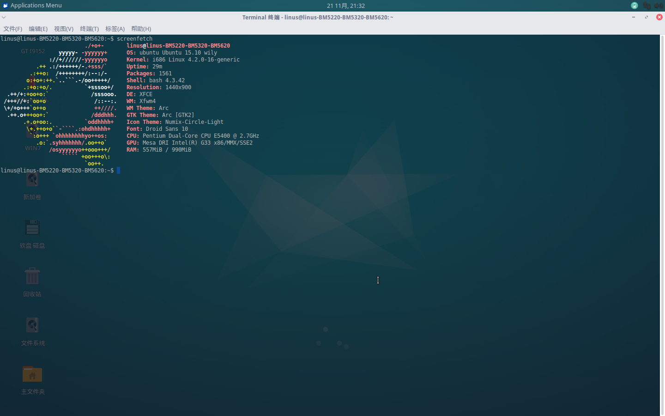Screen dimensions: 665x416
Task: Open the volume speaker indicator
Action: pos(659,6)
